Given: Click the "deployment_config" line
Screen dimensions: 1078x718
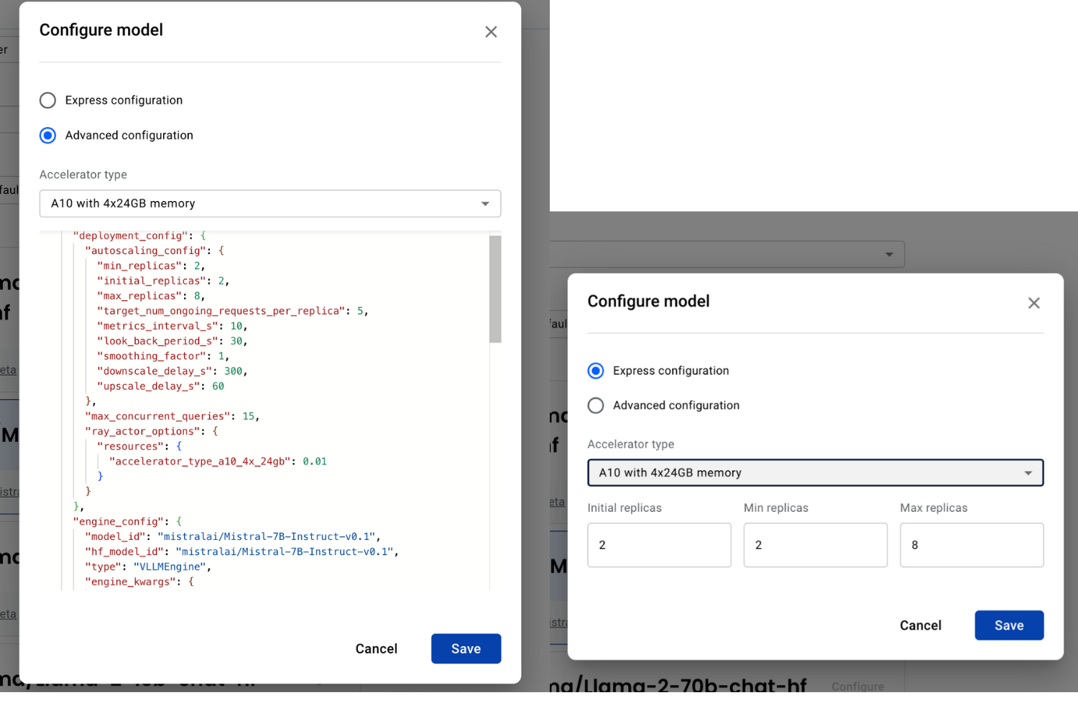Looking at the screenshot, I should point(139,236).
